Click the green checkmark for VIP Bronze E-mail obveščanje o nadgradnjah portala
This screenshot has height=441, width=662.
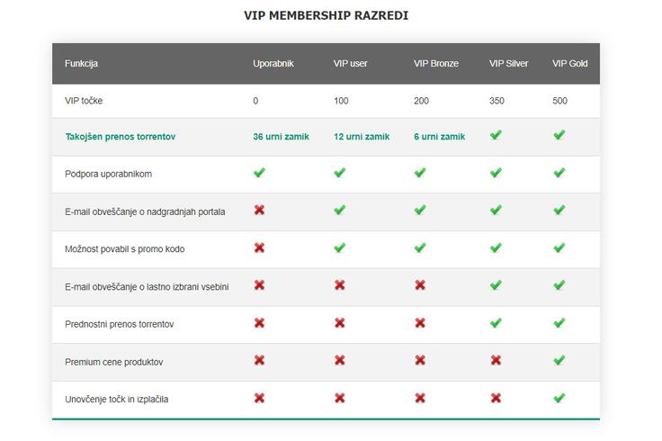[420, 210]
